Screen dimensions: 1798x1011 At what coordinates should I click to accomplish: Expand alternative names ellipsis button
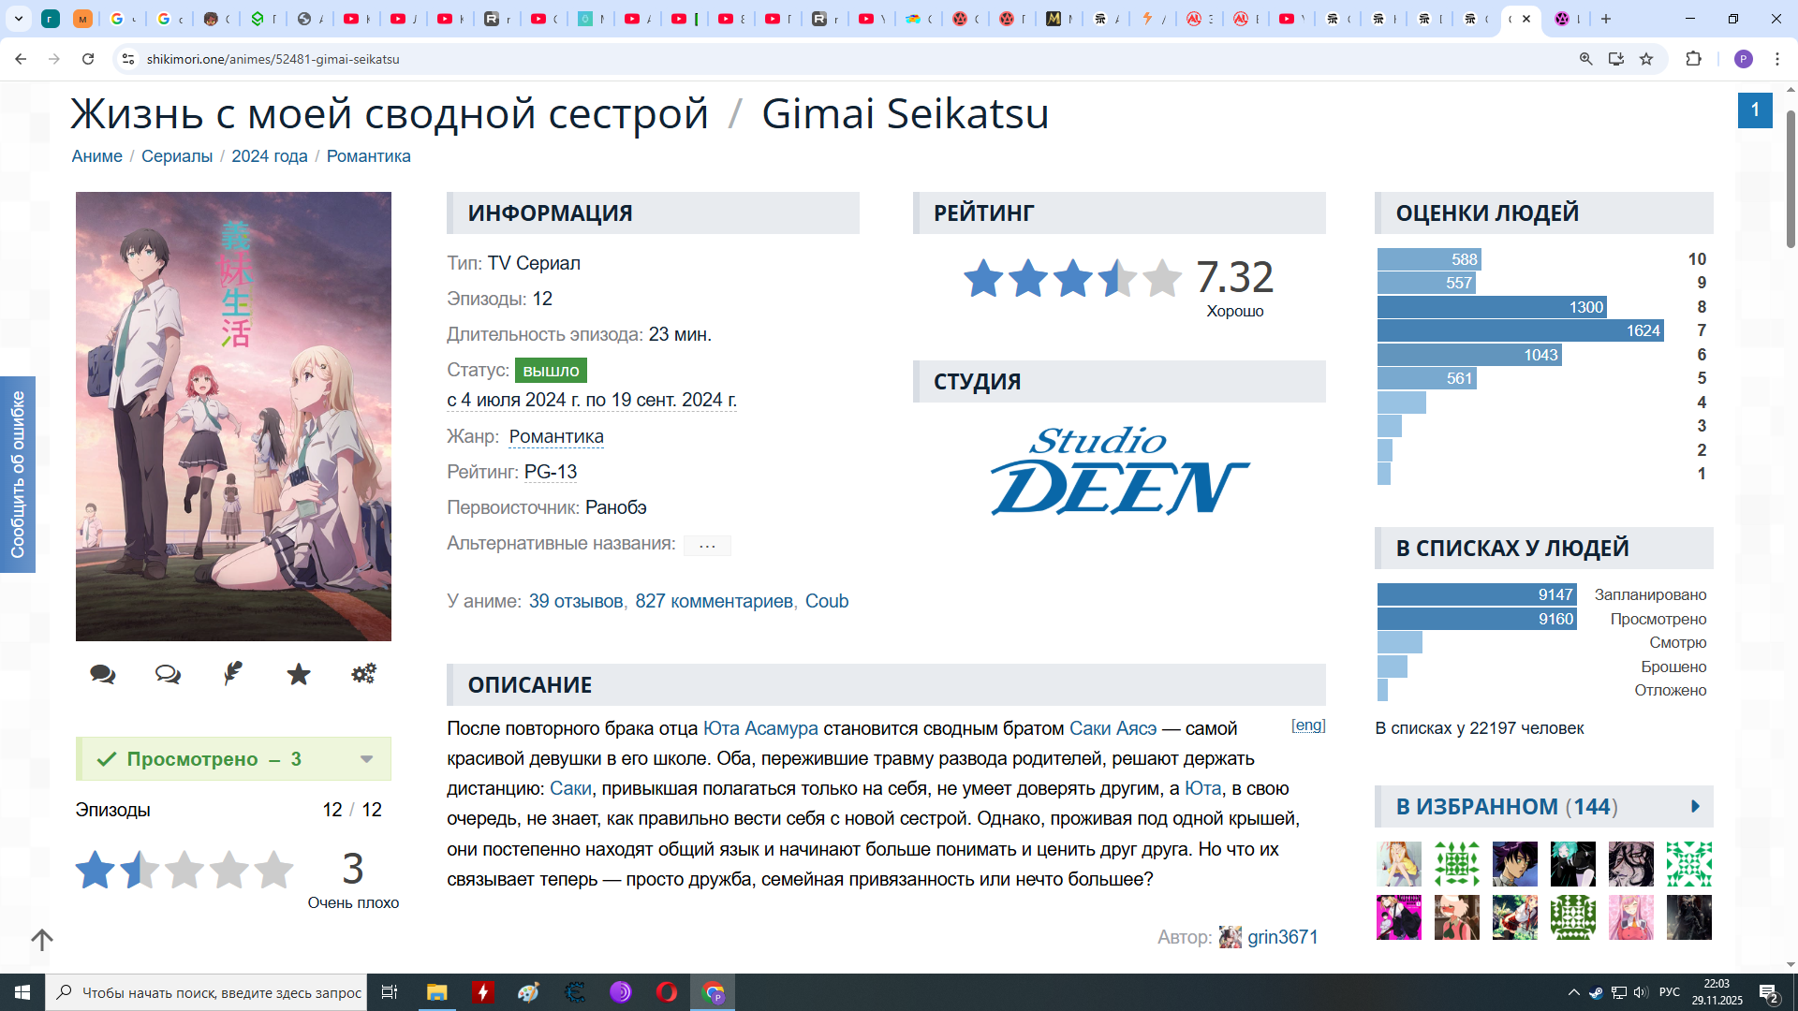pyautogui.click(x=707, y=546)
